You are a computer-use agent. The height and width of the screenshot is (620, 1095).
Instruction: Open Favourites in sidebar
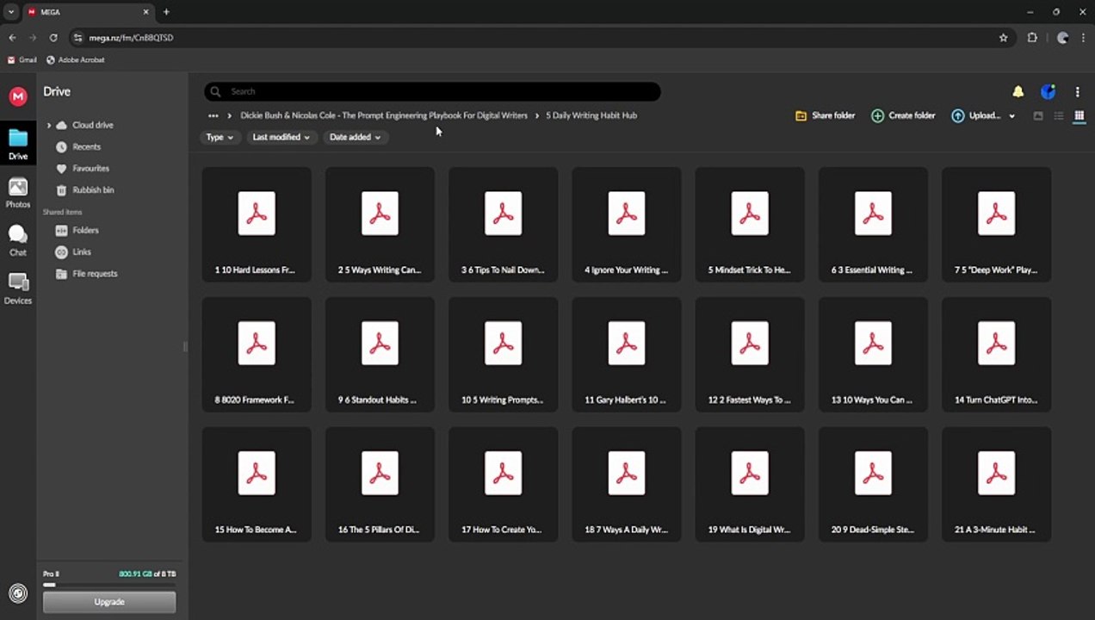click(83, 169)
